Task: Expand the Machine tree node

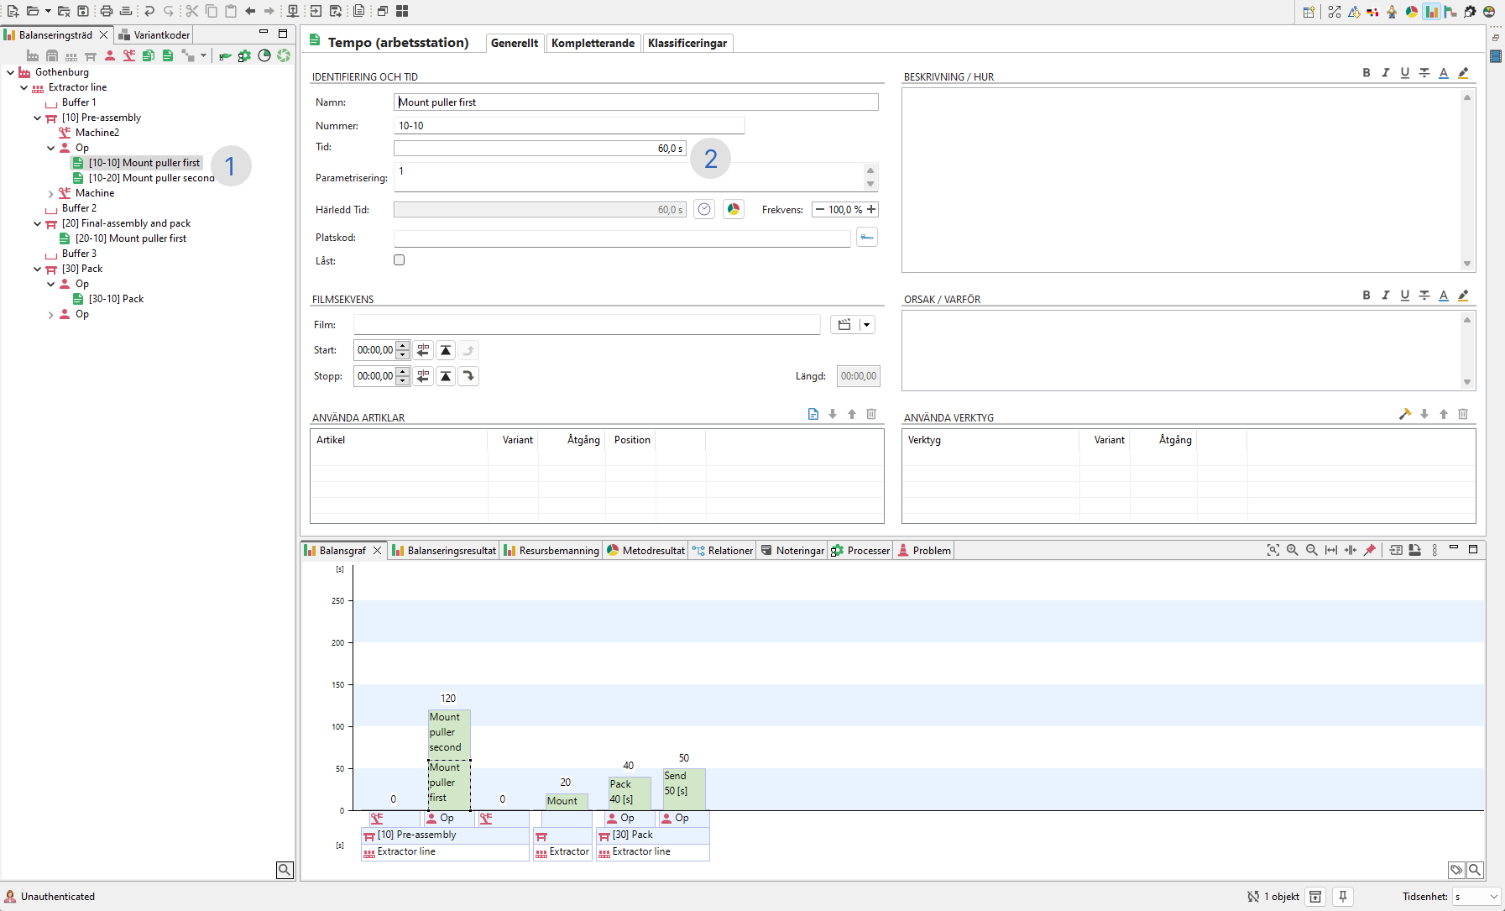Action: pos(51,194)
